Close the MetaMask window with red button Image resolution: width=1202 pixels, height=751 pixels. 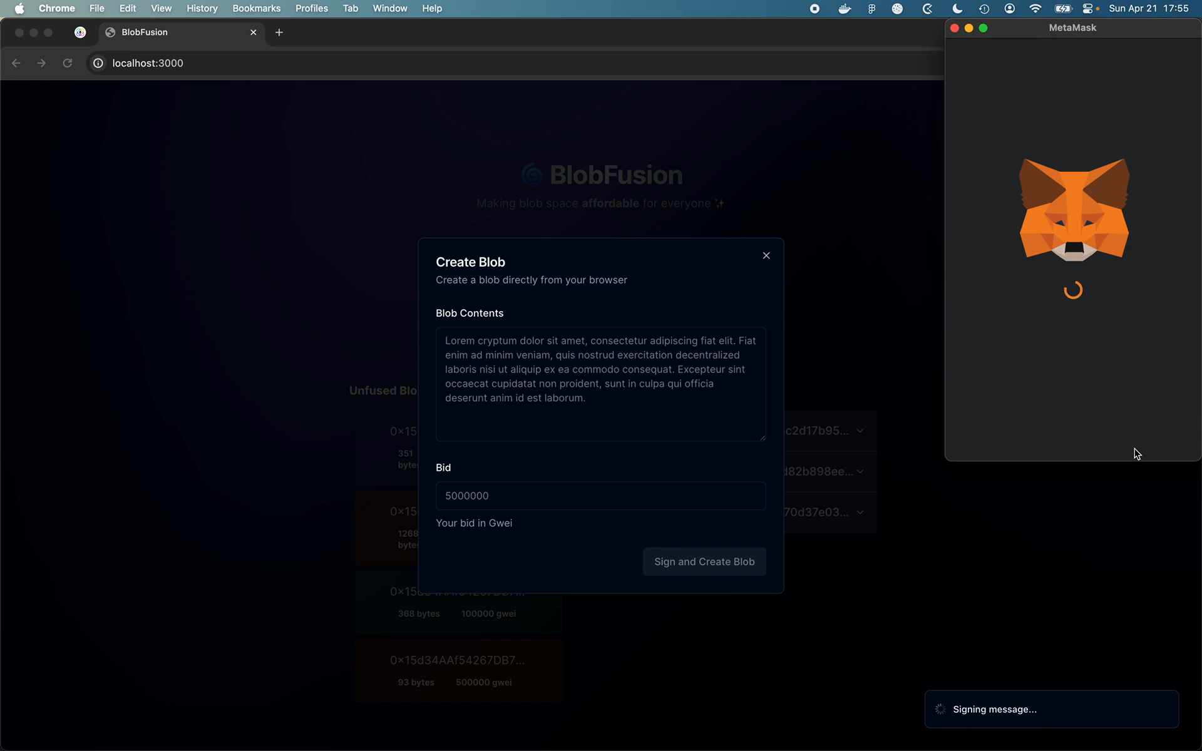[955, 28]
